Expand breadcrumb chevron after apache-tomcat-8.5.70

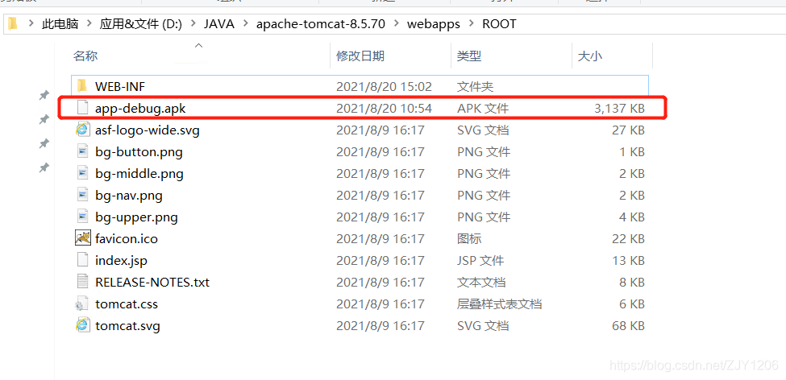397,24
